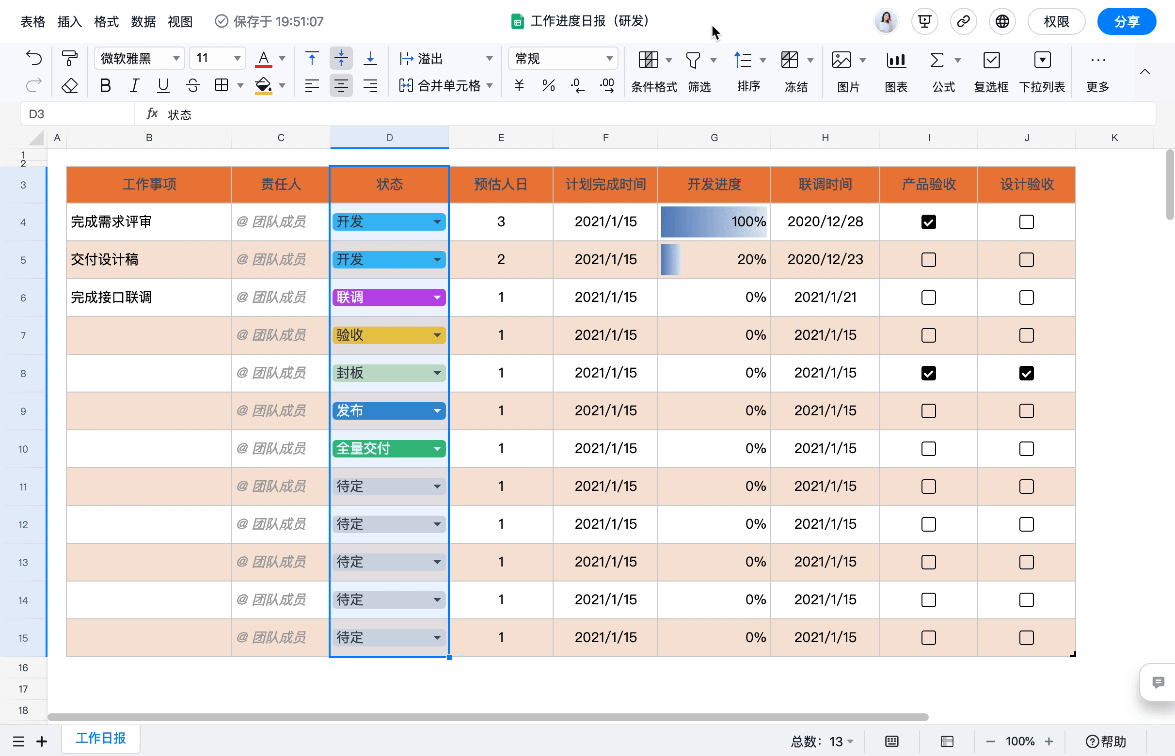The height and width of the screenshot is (756, 1175).
Task: Open the 微软雅黑 font dropdown
Action: coord(139,59)
